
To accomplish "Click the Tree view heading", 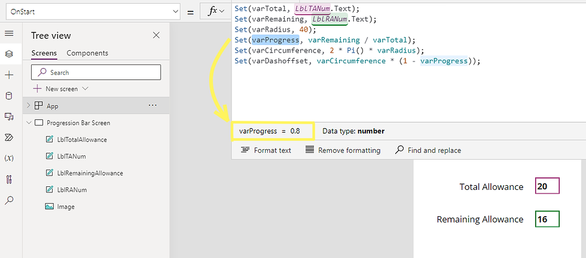I will [51, 35].
